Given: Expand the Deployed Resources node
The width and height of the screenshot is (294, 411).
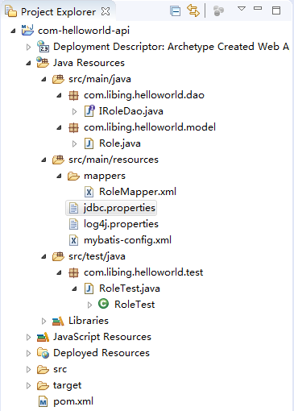Looking at the screenshot, I should pyautogui.click(x=28, y=353).
